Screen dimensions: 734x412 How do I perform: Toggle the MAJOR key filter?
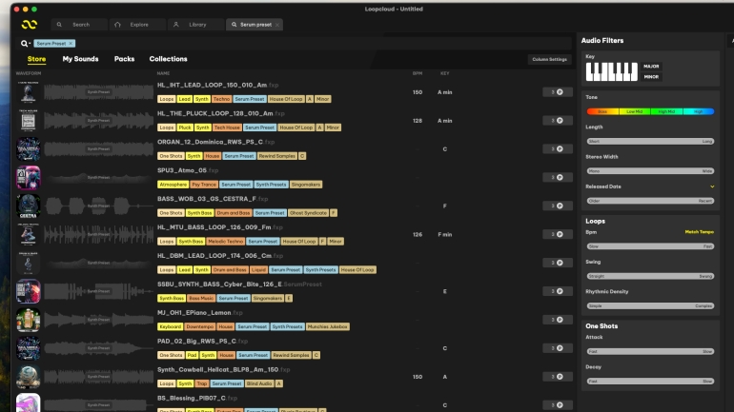[x=651, y=67]
